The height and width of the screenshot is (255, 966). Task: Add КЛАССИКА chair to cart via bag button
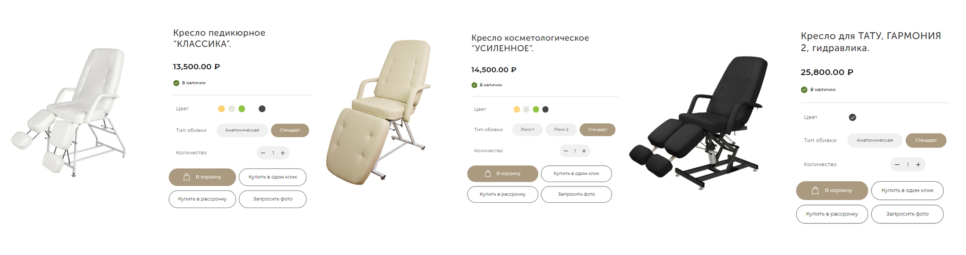click(202, 177)
